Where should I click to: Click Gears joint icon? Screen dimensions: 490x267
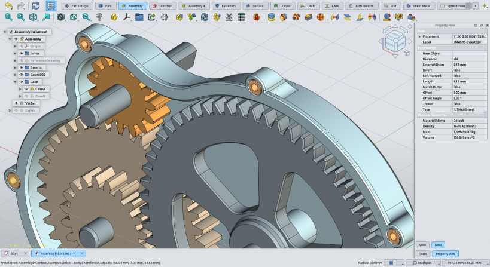pos(411,17)
